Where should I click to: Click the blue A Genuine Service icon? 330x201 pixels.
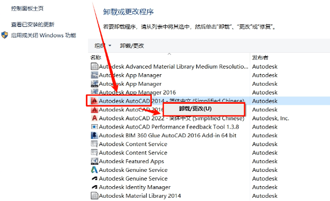coord(94,170)
